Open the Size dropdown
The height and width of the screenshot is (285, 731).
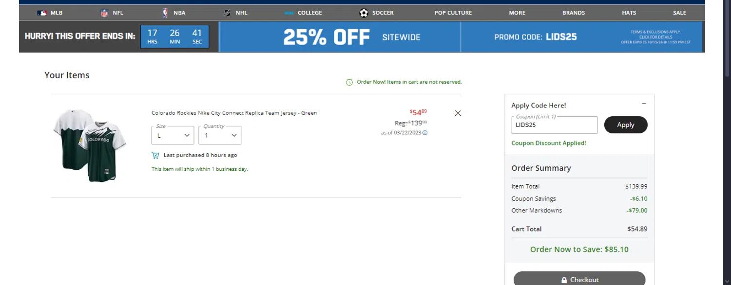[173, 135]
